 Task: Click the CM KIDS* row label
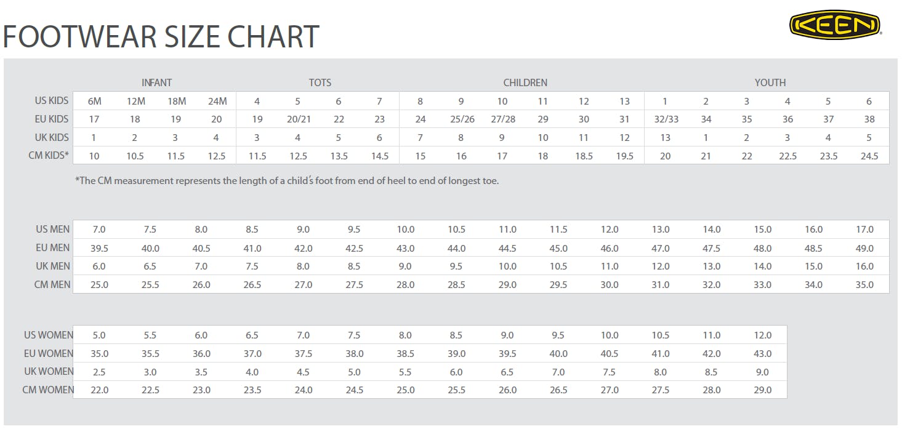point(49,155)
